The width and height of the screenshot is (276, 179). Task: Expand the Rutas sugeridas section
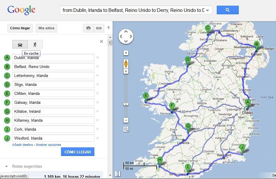pos(7,166)
